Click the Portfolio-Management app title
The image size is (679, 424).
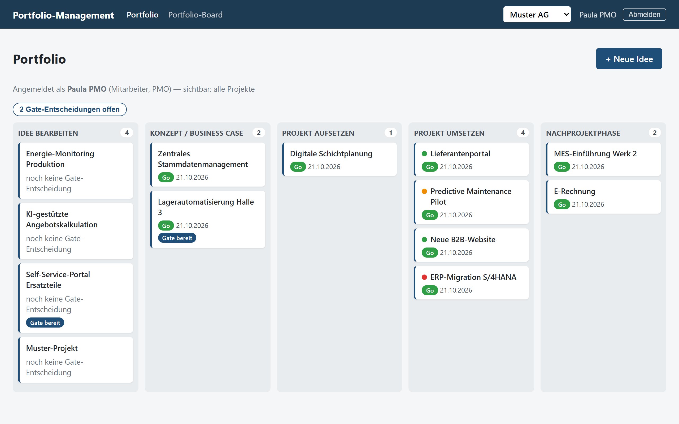[63, 15]
